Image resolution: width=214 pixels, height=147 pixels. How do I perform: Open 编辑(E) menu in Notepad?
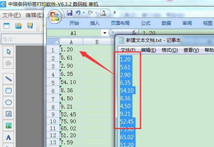[148, 50]
